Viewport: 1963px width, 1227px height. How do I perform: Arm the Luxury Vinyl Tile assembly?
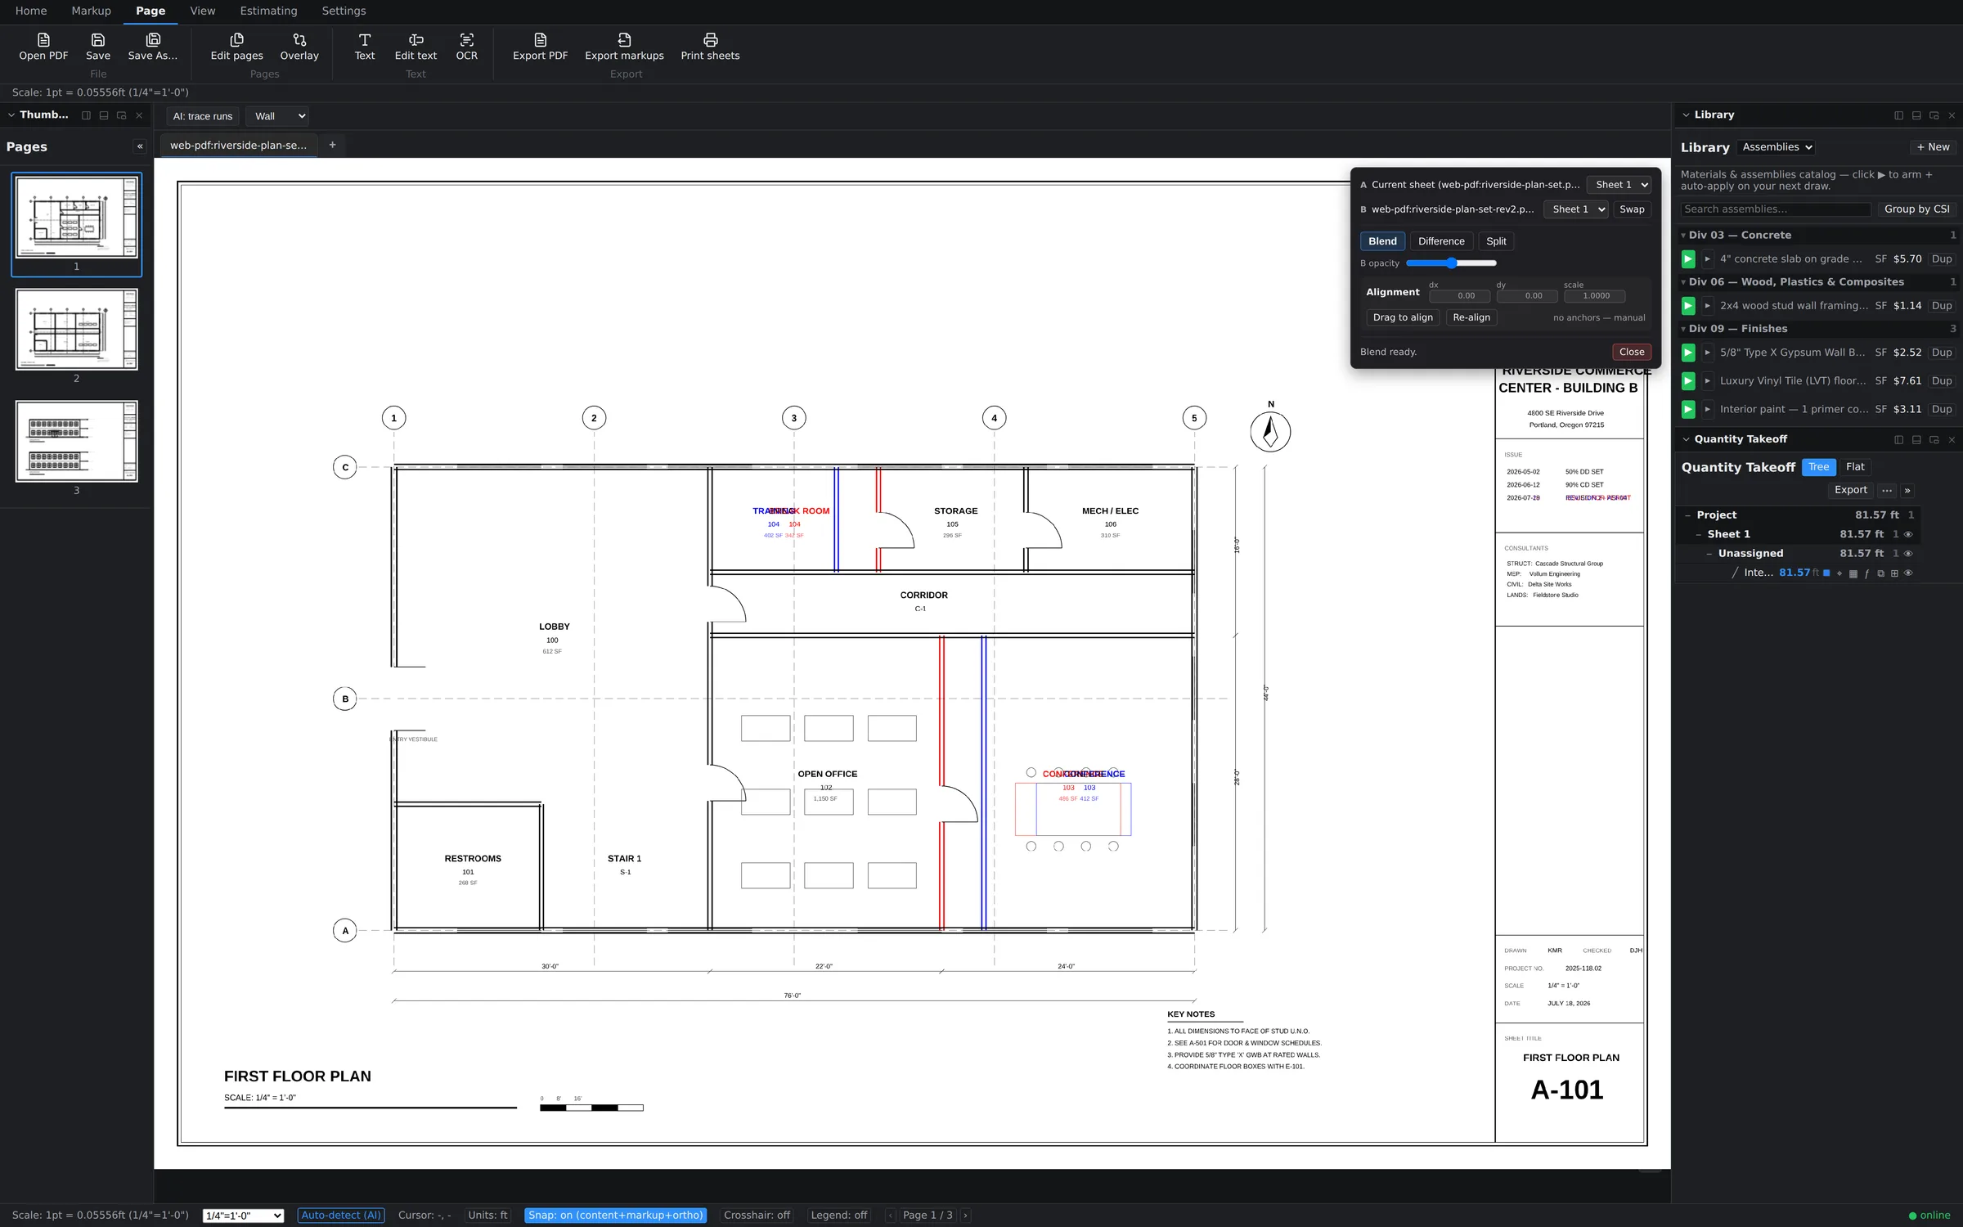[x=1688, y=380]
